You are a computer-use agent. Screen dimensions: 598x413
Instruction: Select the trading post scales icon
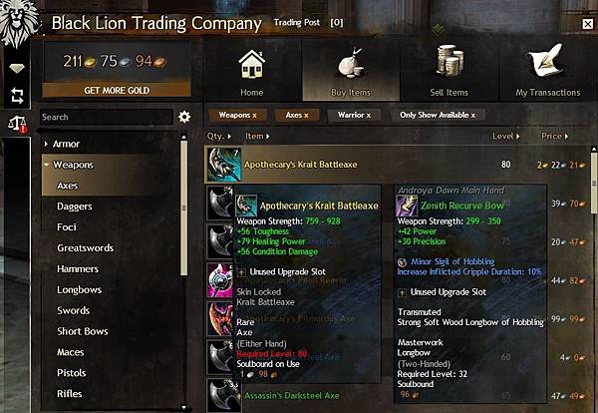(x=18, y=124)
